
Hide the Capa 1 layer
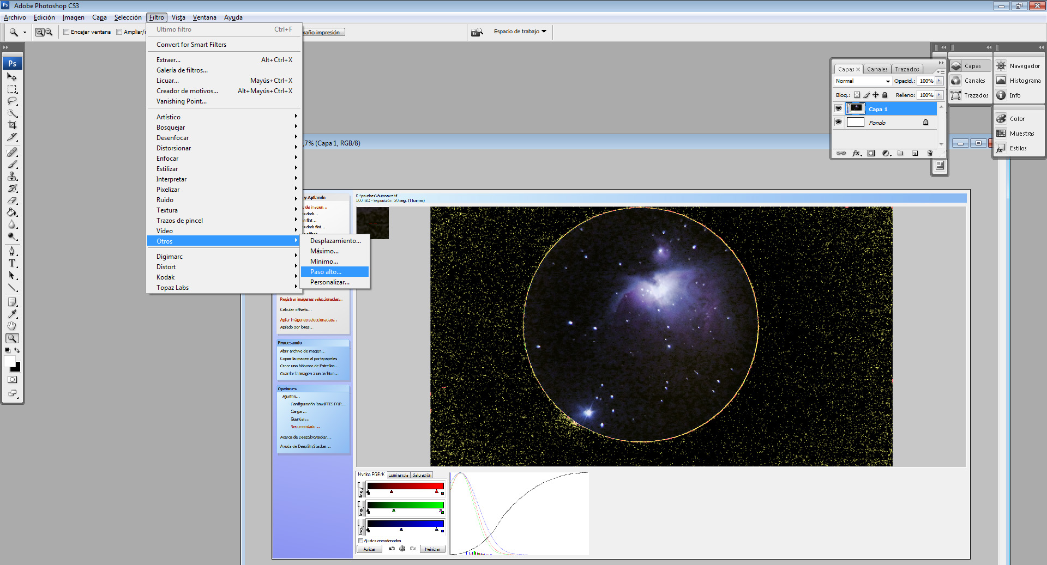pyautogui.click(x=839, y=108)
